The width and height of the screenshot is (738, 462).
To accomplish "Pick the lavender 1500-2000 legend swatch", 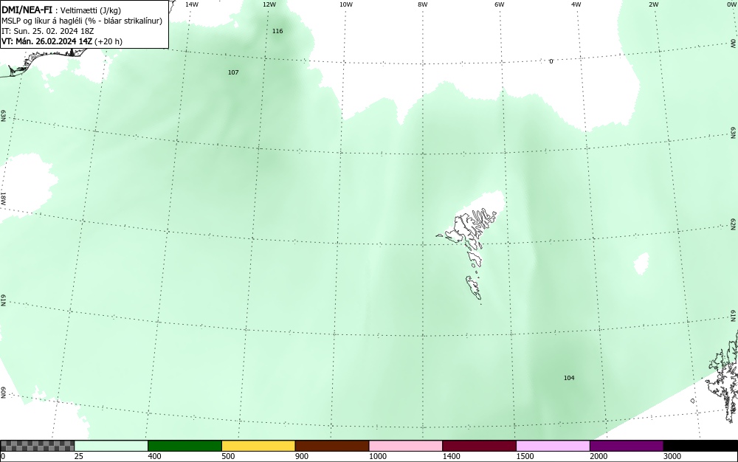I will [553, 446].
